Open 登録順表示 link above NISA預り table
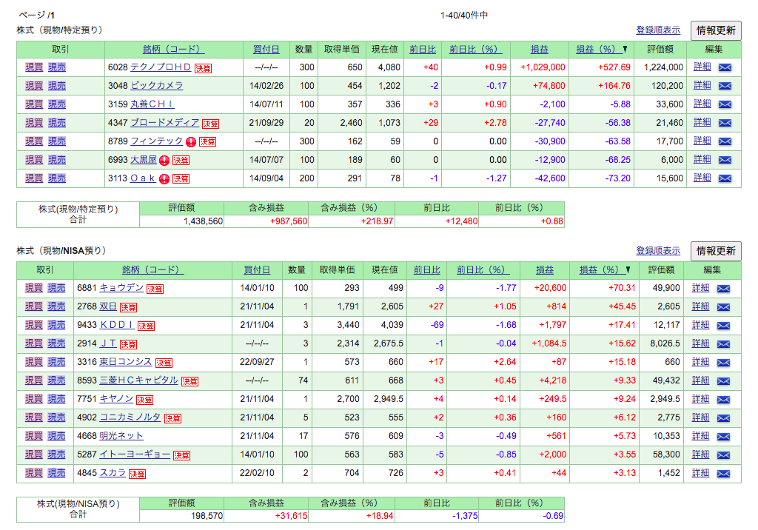 pos(658,250)
